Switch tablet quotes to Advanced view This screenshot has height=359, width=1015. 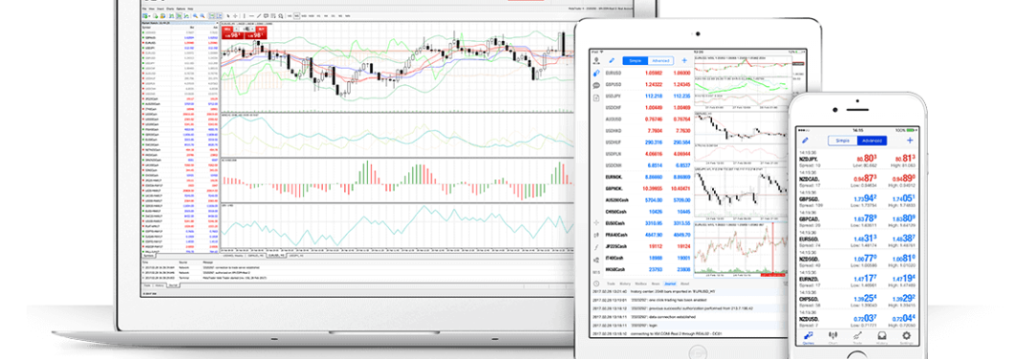pos(661,60)
